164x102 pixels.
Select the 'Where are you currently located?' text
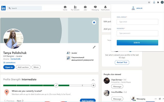pyautogui.click(x=27, y=91)
